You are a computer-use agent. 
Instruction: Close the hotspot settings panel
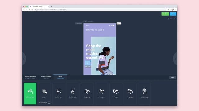173,77
